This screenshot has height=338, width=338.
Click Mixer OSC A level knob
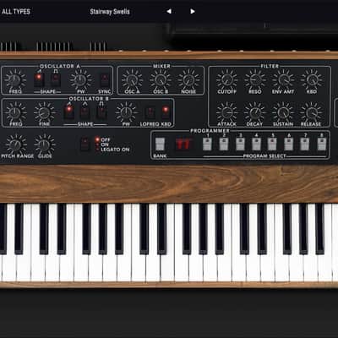tap(132, 79)
